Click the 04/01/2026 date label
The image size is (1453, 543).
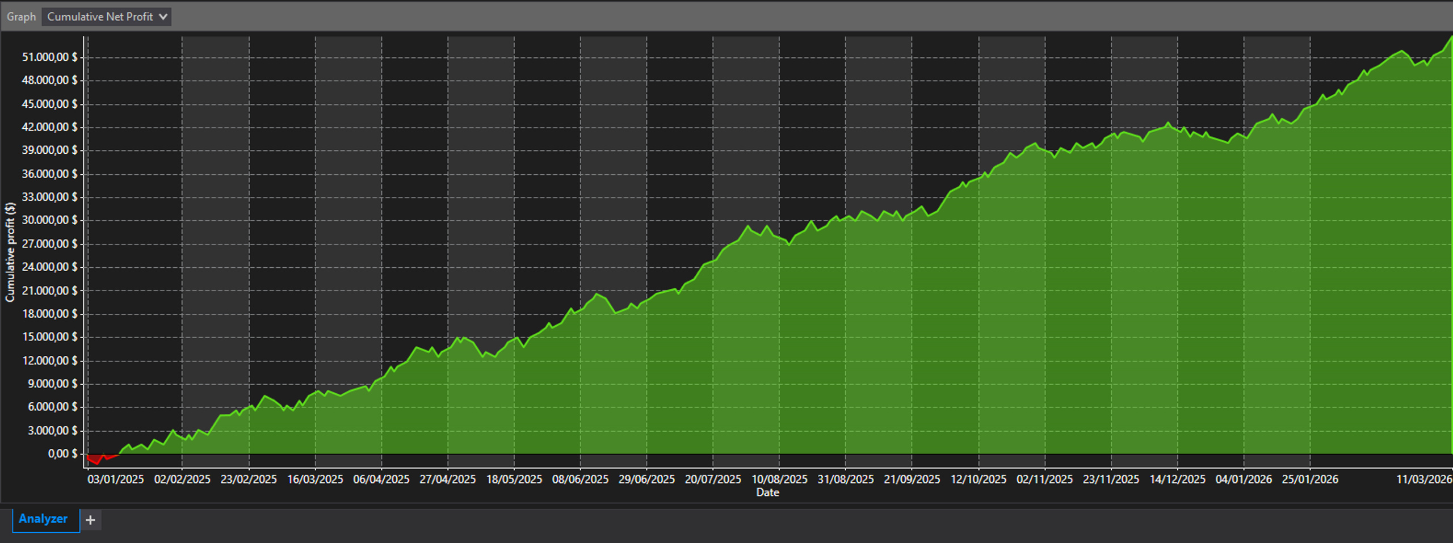click(1244, 479)
